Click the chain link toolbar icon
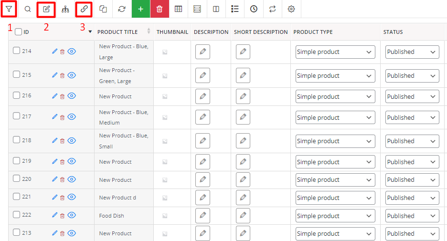447x241 pixels. (x=84, y=9)
